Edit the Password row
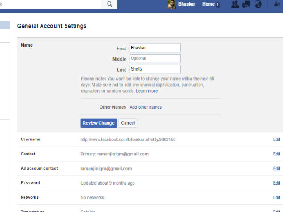Image resolution: width=283 pixels, height=212 pixels. click(276, 183)
